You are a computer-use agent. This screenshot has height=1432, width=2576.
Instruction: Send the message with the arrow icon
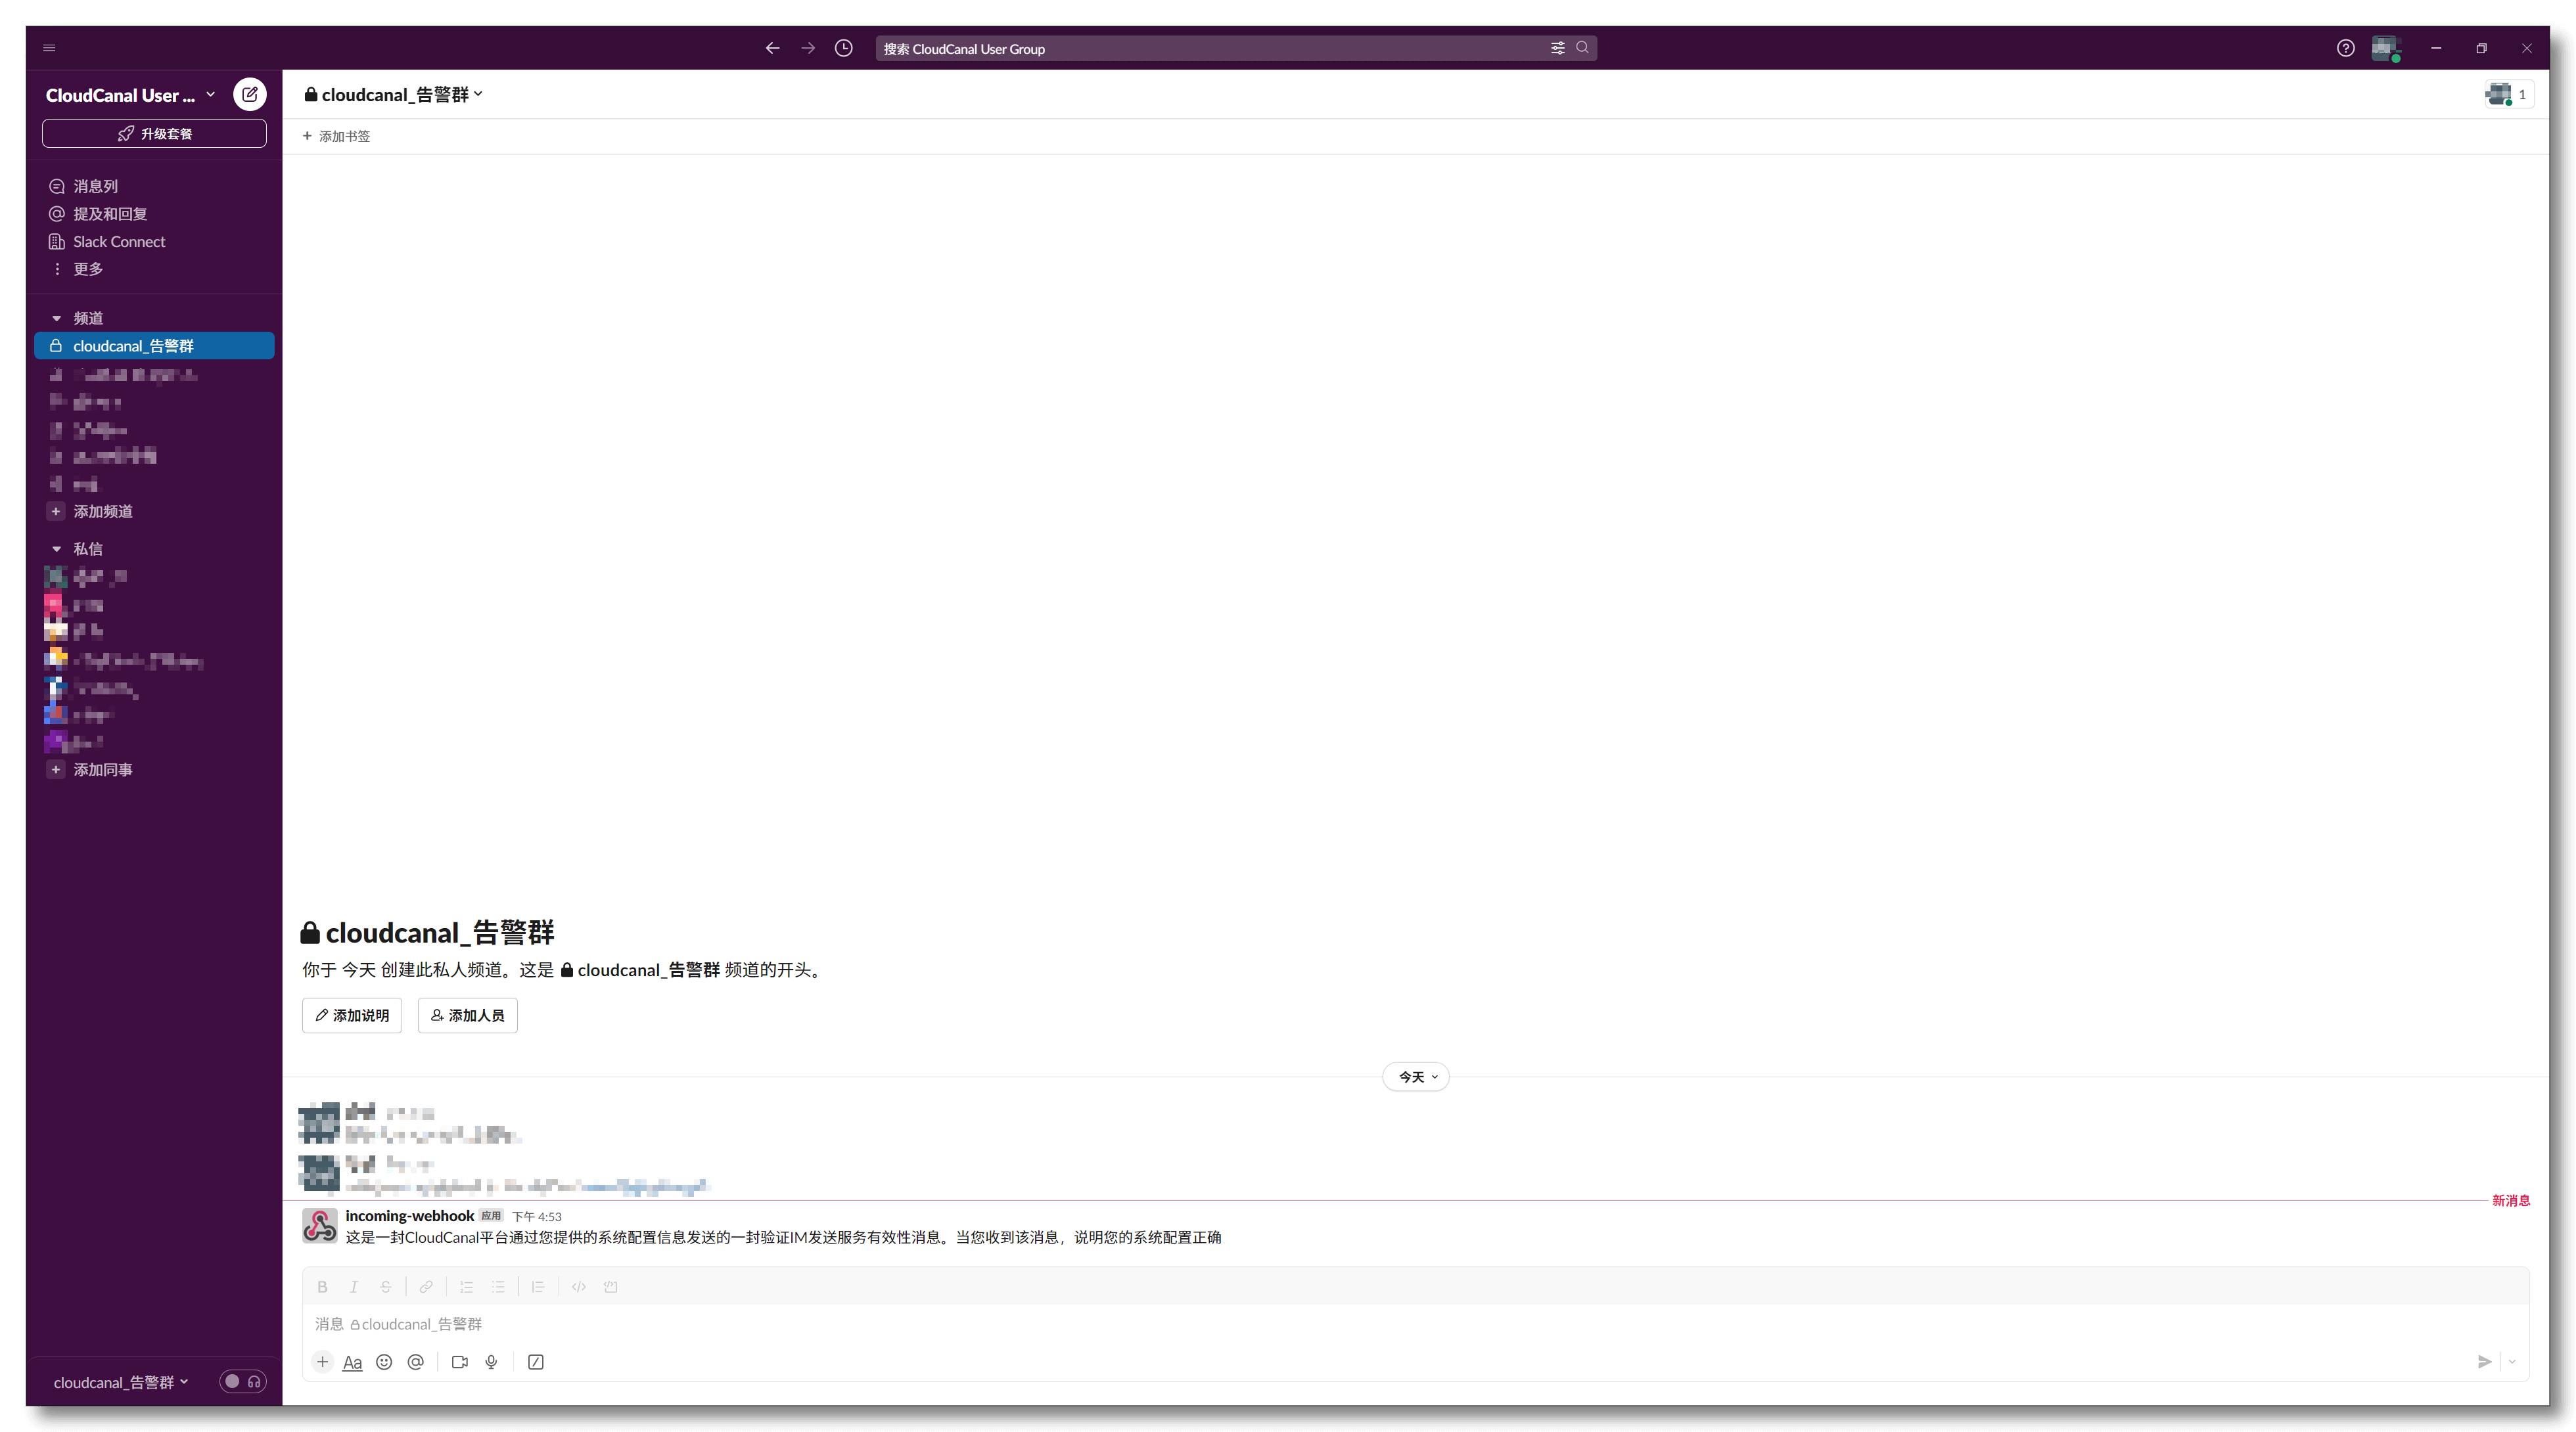point(2484,1362)
